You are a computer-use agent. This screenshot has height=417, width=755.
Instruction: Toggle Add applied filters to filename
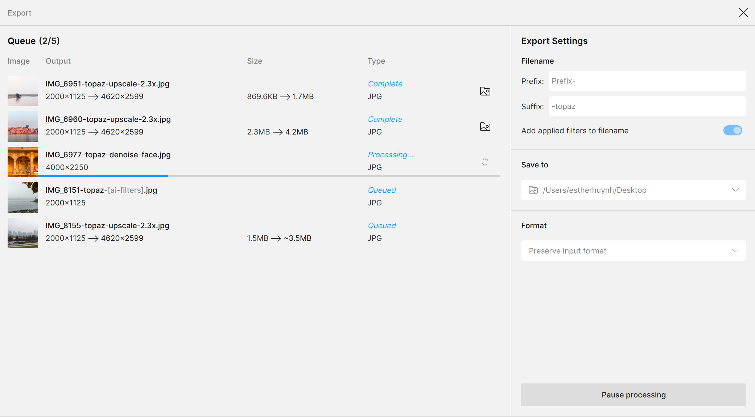[x=733, y=131]
